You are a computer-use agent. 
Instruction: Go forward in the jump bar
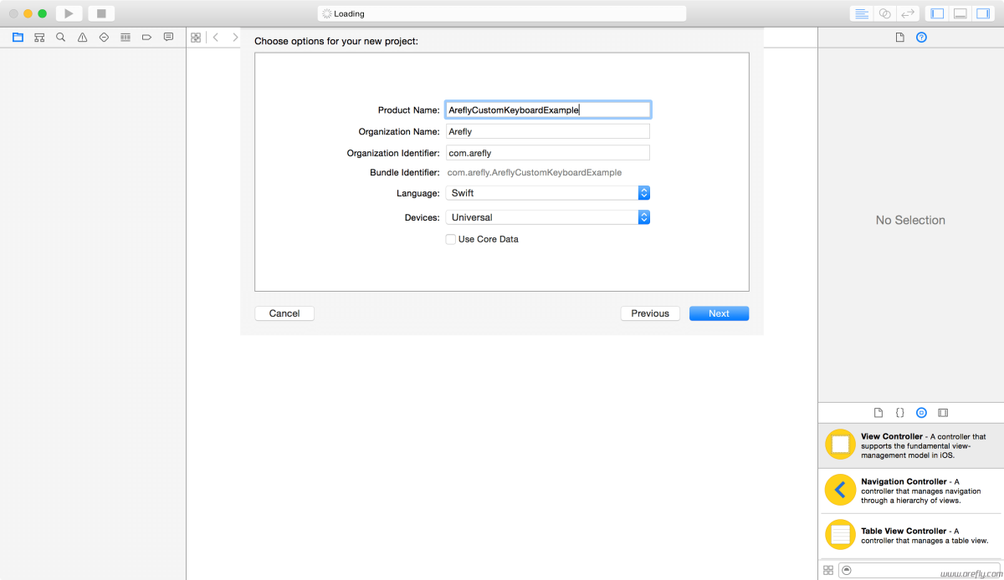click(235, 38)
